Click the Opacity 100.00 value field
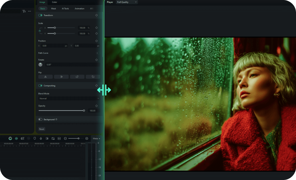 94,111
